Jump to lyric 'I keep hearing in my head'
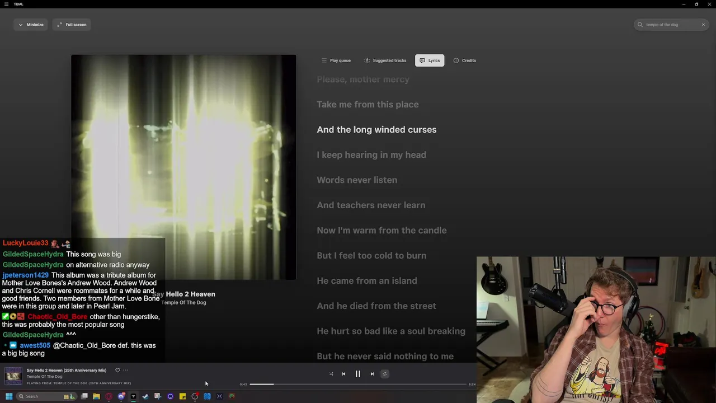This screenshot has width=716, height=403. pos(371,154)
